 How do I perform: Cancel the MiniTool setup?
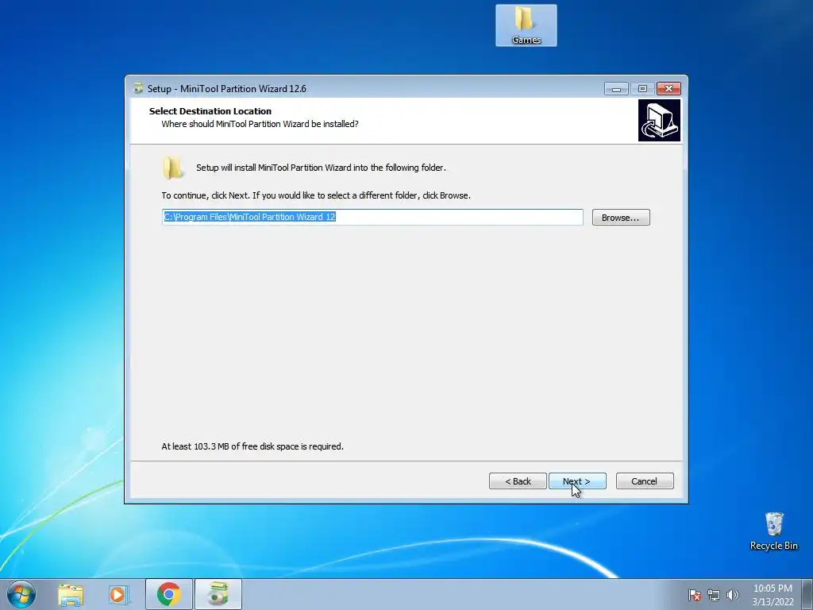645,481
